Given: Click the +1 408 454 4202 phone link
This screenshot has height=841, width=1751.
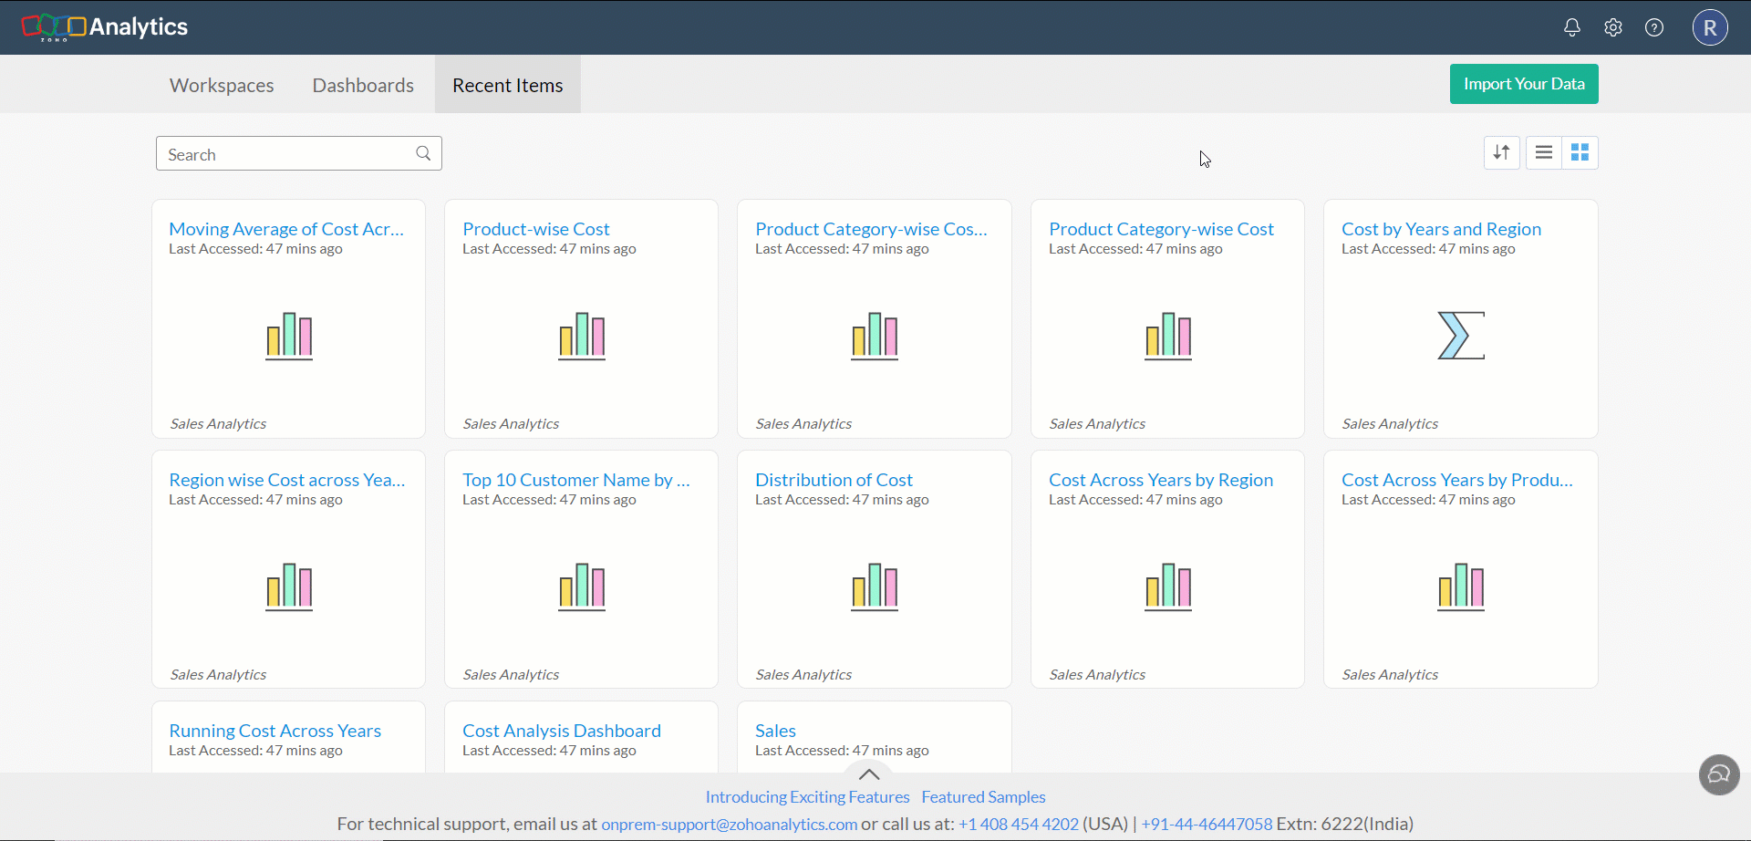Looking at the screenshot, I should [x=1018, y=824].
